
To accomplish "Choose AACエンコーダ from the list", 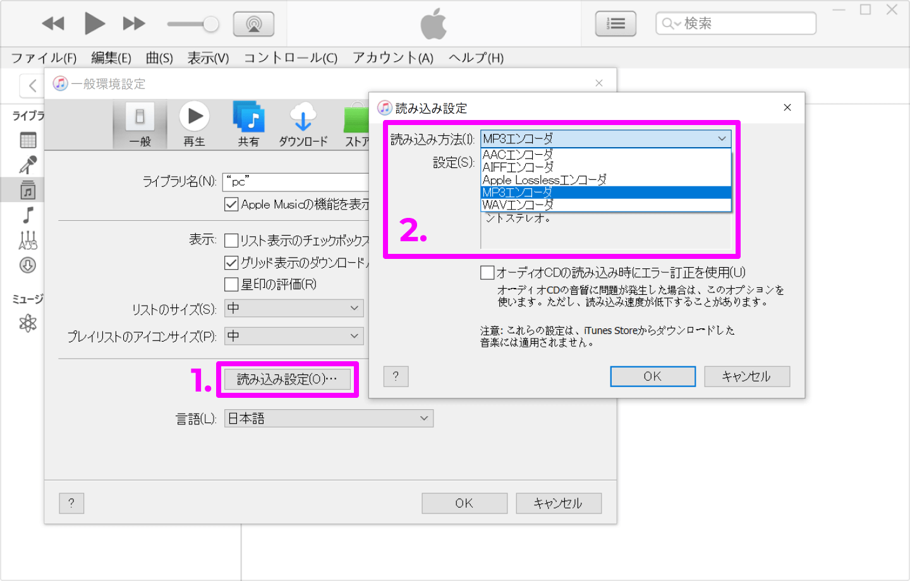I will click(606, 155).
